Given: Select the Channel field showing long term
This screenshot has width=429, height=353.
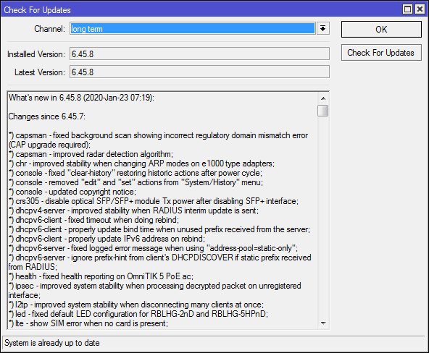Looking at the screenshot, I should click(x=193, y=29).
